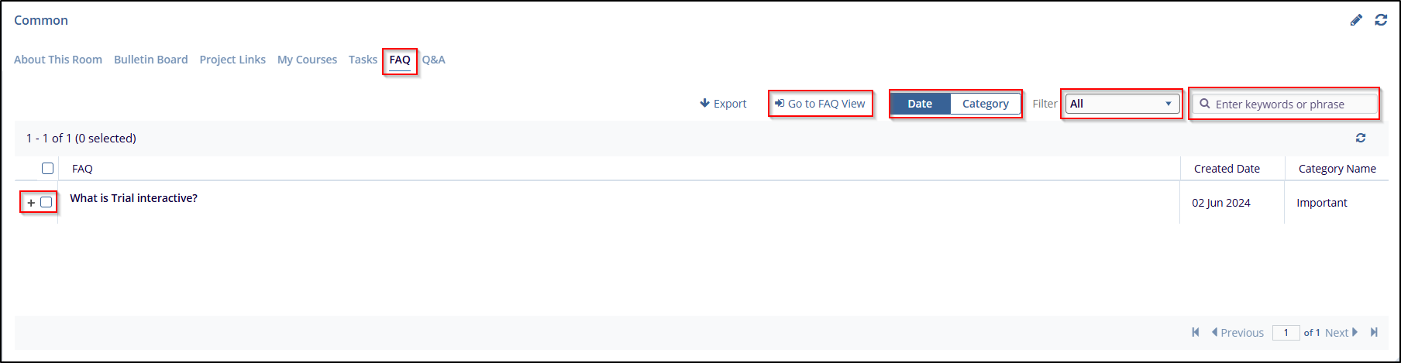
Task: Open the Filter dropdown showing All
Action: [1121, 104]
